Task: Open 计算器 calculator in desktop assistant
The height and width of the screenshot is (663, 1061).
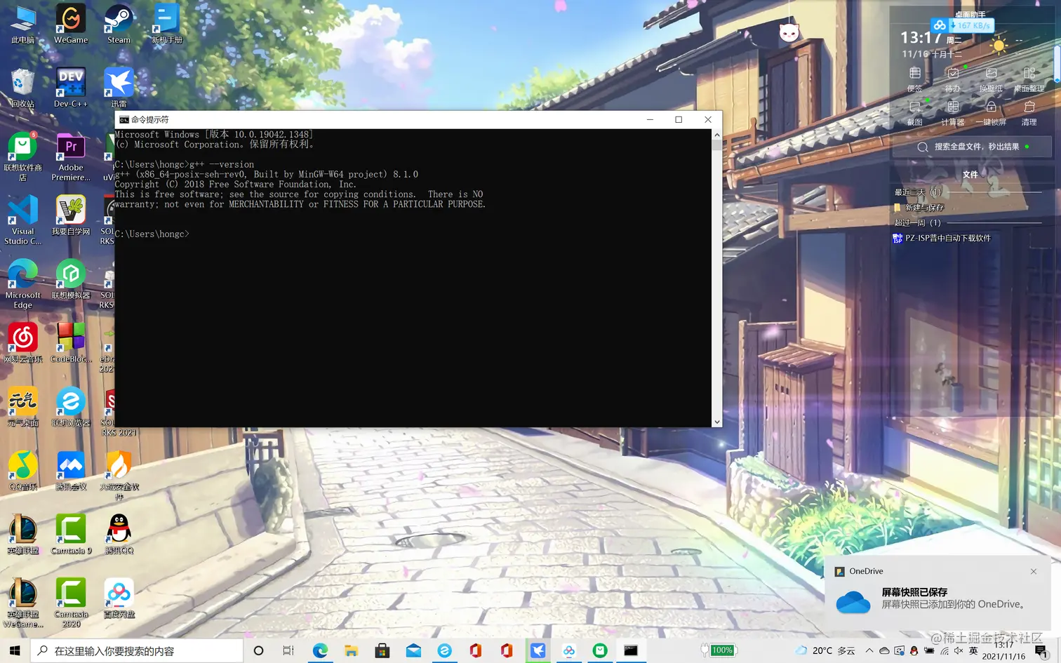Action: (x=953, y=114)
